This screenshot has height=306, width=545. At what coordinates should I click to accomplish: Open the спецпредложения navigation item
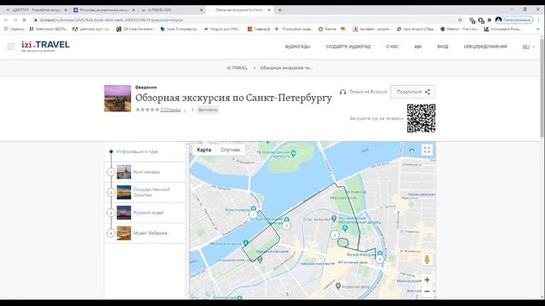click(485, 47)
